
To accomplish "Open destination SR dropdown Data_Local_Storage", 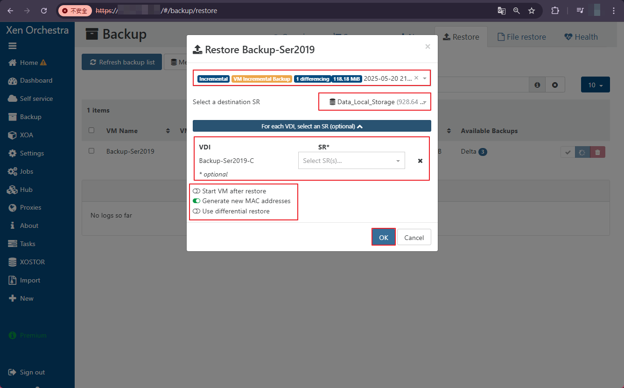I will tap(375, 102).
